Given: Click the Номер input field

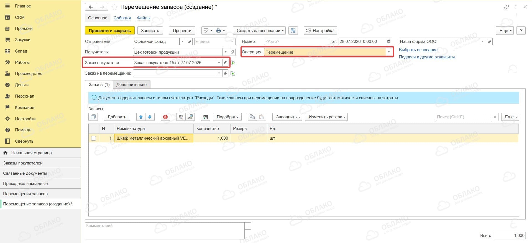Looking at the screenshot, I should coord(296,41).
